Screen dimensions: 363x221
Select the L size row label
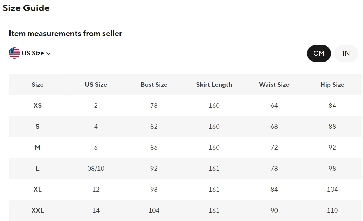click(37, 169)
